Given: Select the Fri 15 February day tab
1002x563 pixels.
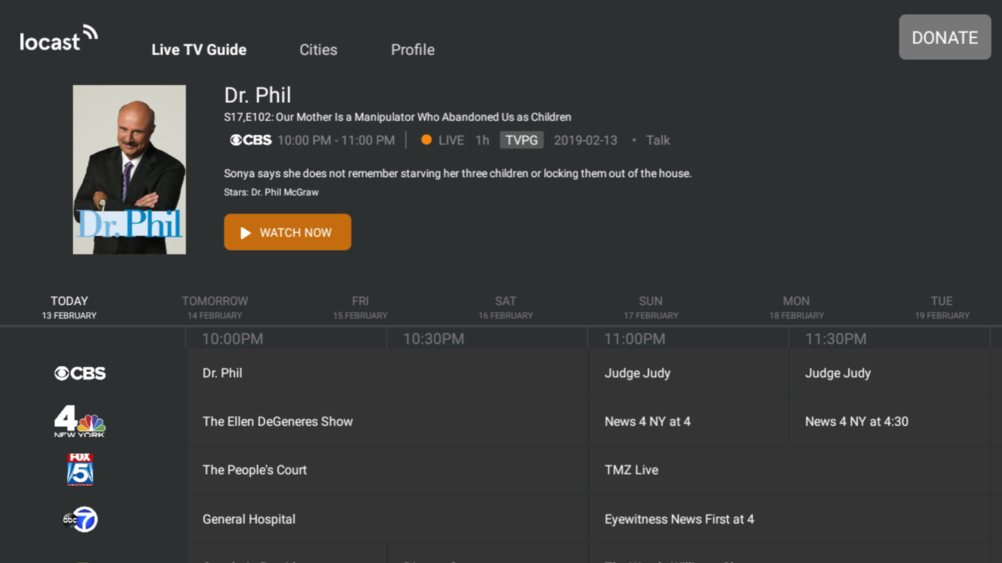Looking at the screenshot, I should coord(360,307).
